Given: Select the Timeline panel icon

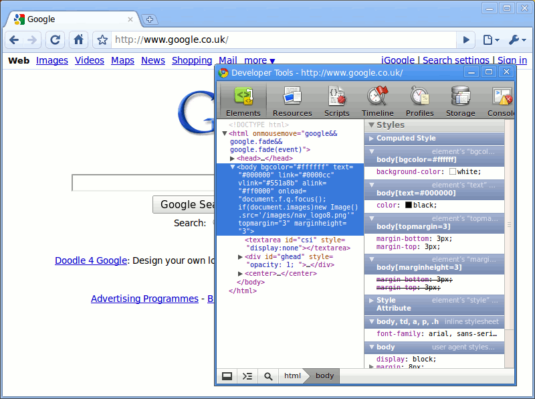Looking at the screenshot, I should (x=378, y=100).
